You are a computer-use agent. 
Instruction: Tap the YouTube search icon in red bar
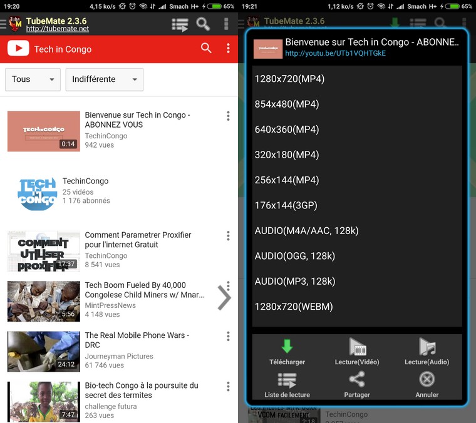click(206, 48)
